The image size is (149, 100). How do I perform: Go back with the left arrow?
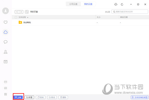17,12
